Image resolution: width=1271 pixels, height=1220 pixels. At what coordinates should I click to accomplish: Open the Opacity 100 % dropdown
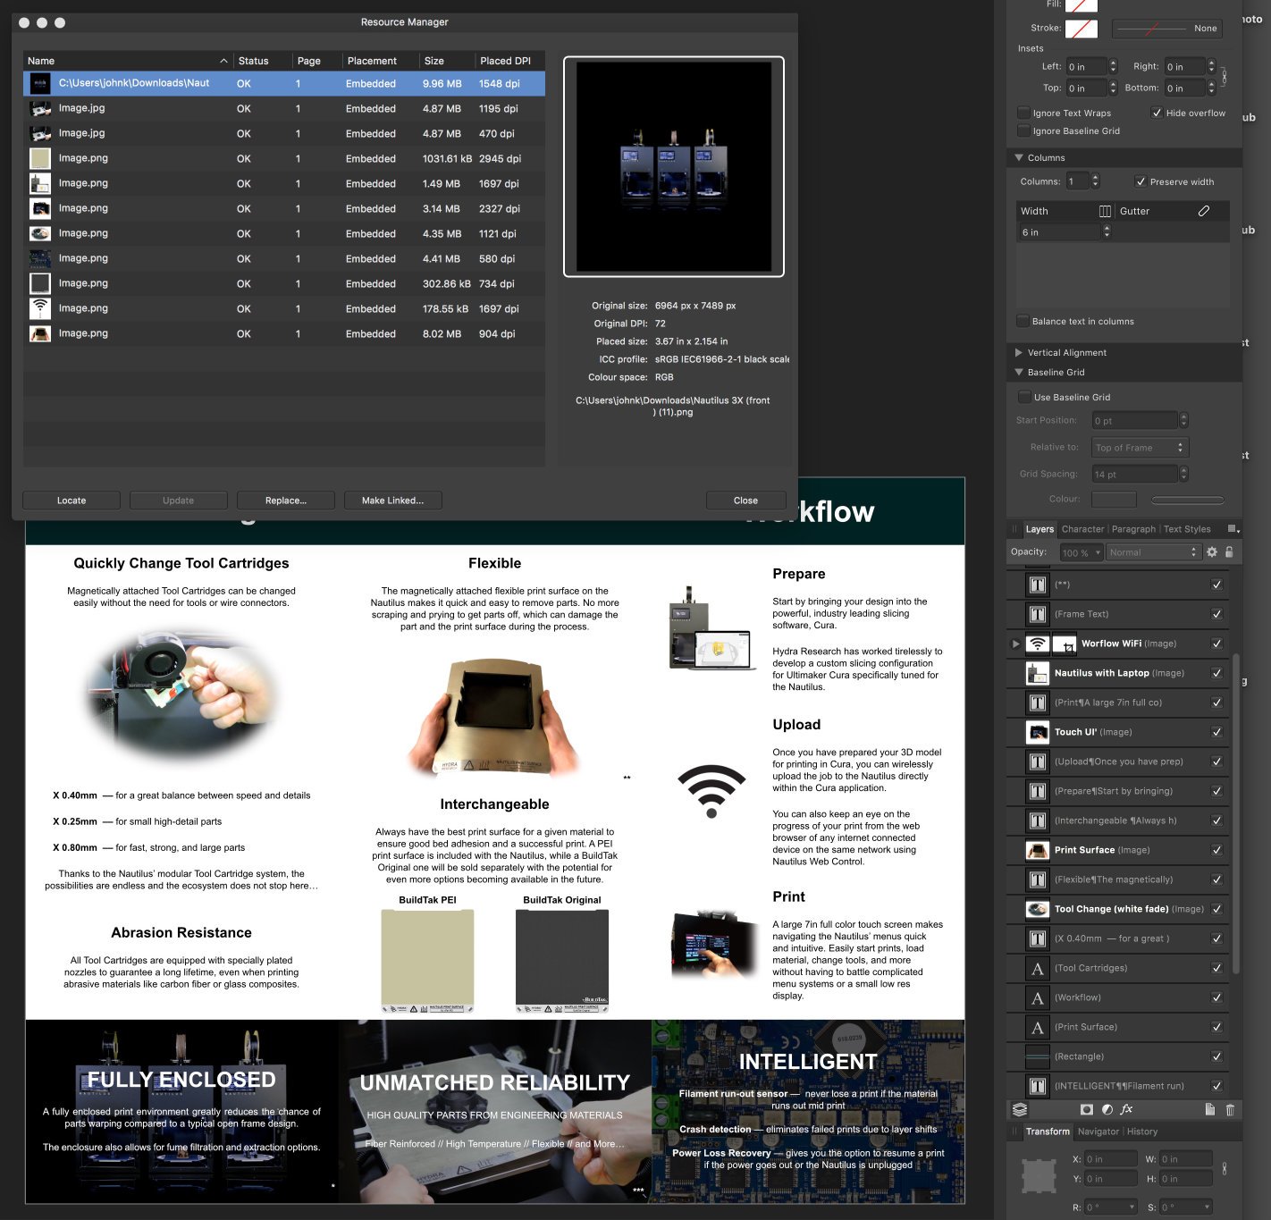pos(1098,552)
